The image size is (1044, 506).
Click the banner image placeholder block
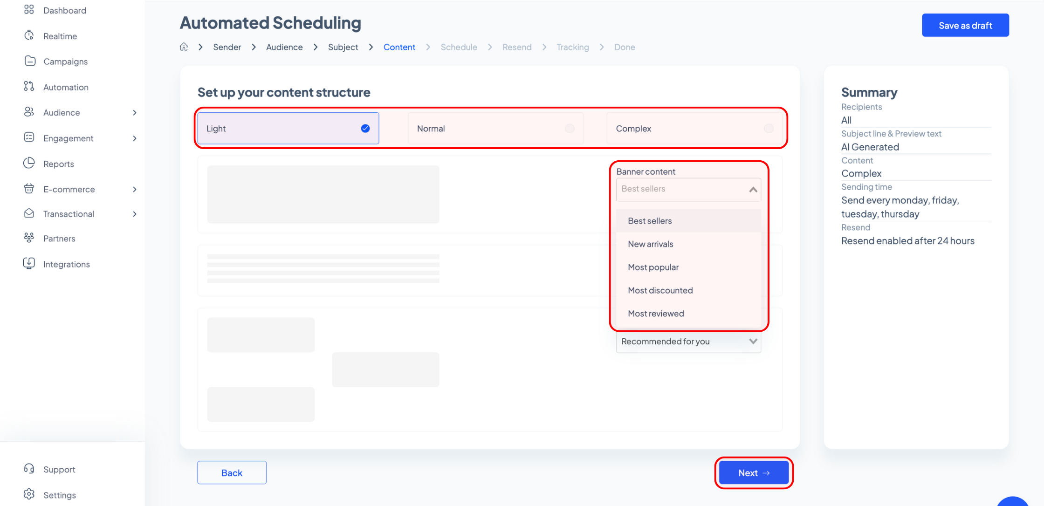click(x=323, y=194)
